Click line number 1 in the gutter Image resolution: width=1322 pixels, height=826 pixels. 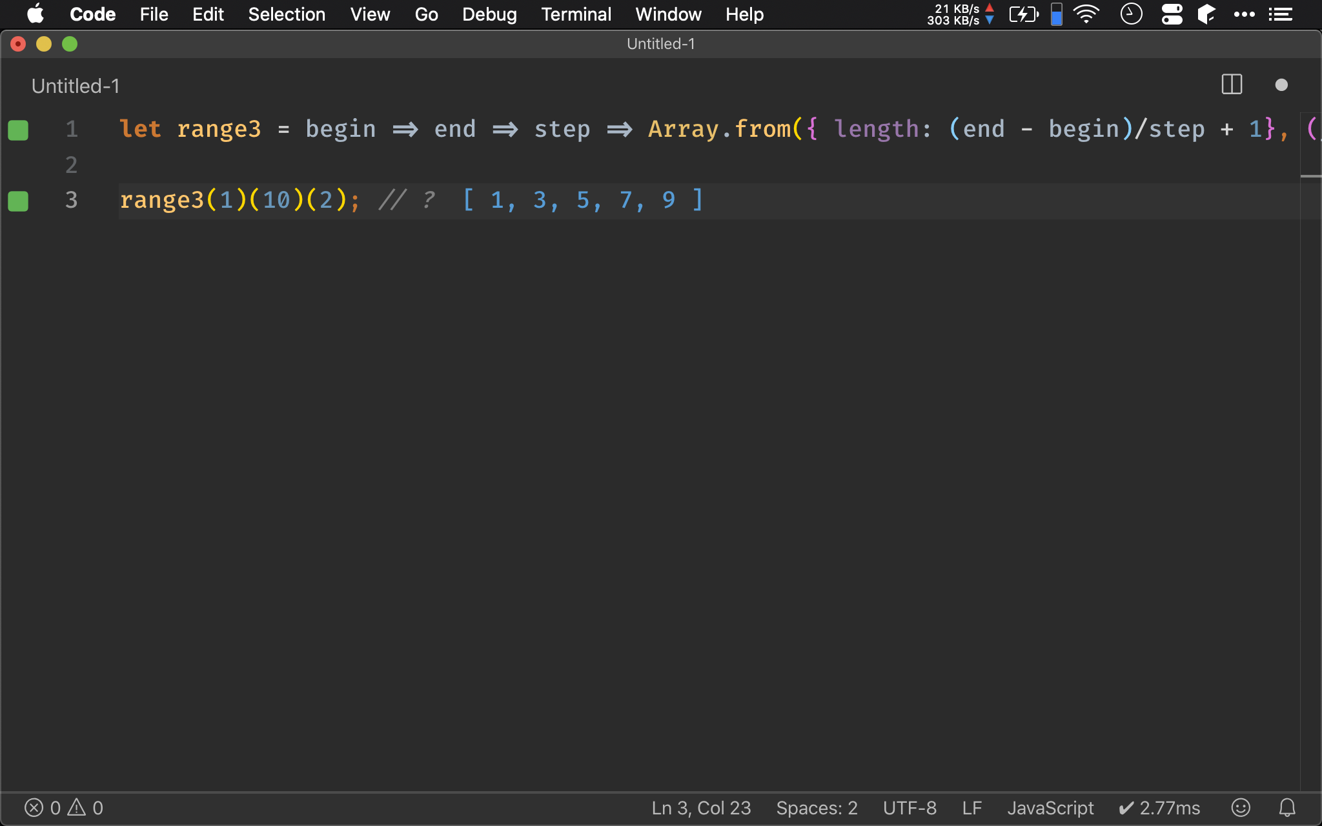[x=72, y=129]
